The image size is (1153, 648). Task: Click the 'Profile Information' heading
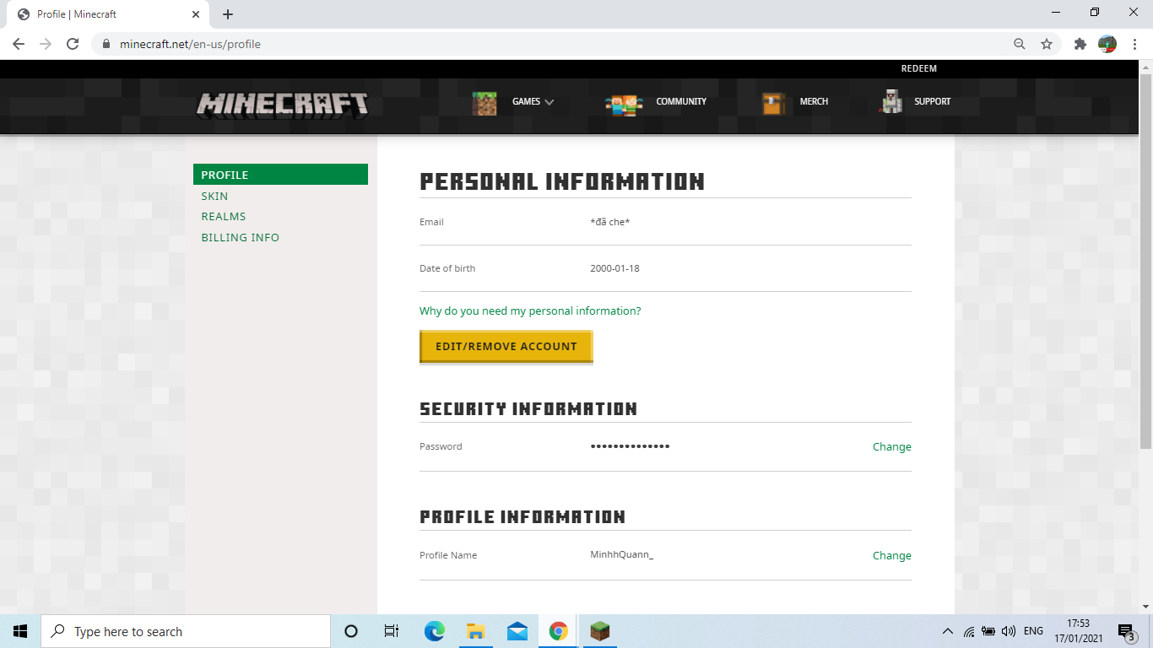tap(522, 516)
